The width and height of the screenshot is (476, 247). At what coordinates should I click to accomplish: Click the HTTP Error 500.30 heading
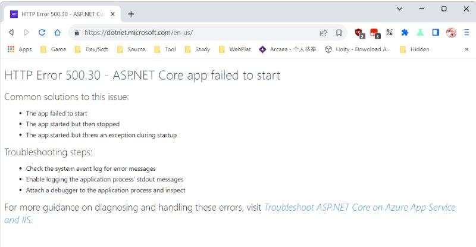coord(142,76)
